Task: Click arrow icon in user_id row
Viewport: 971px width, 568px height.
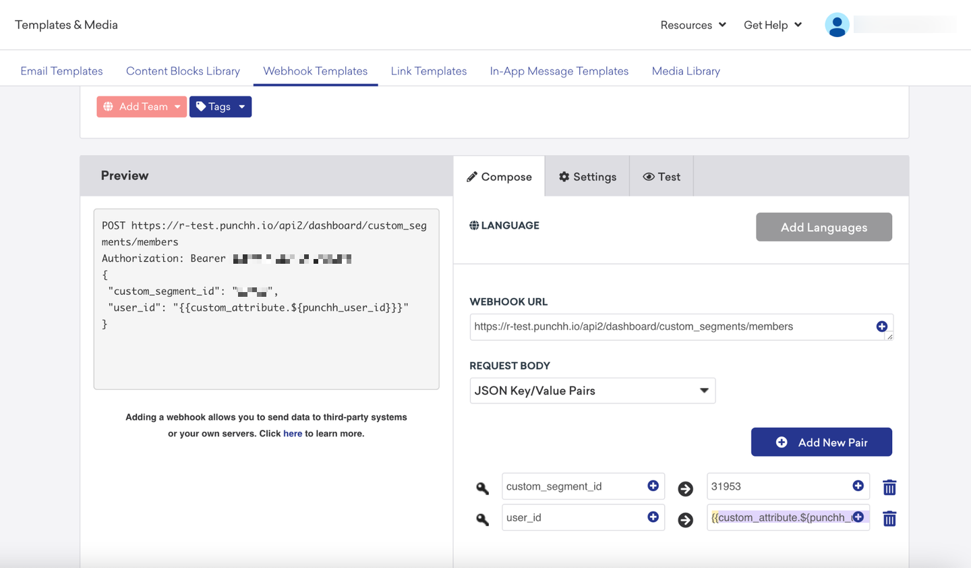Action: pos(685,519)
